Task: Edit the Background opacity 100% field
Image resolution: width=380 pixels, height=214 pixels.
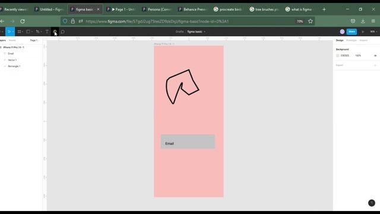Action: tap(358, 55)
